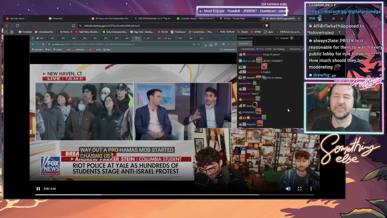Click username Lamino144 in chat
Viewport: 387px width, 218px height.
tap(245, 83)
